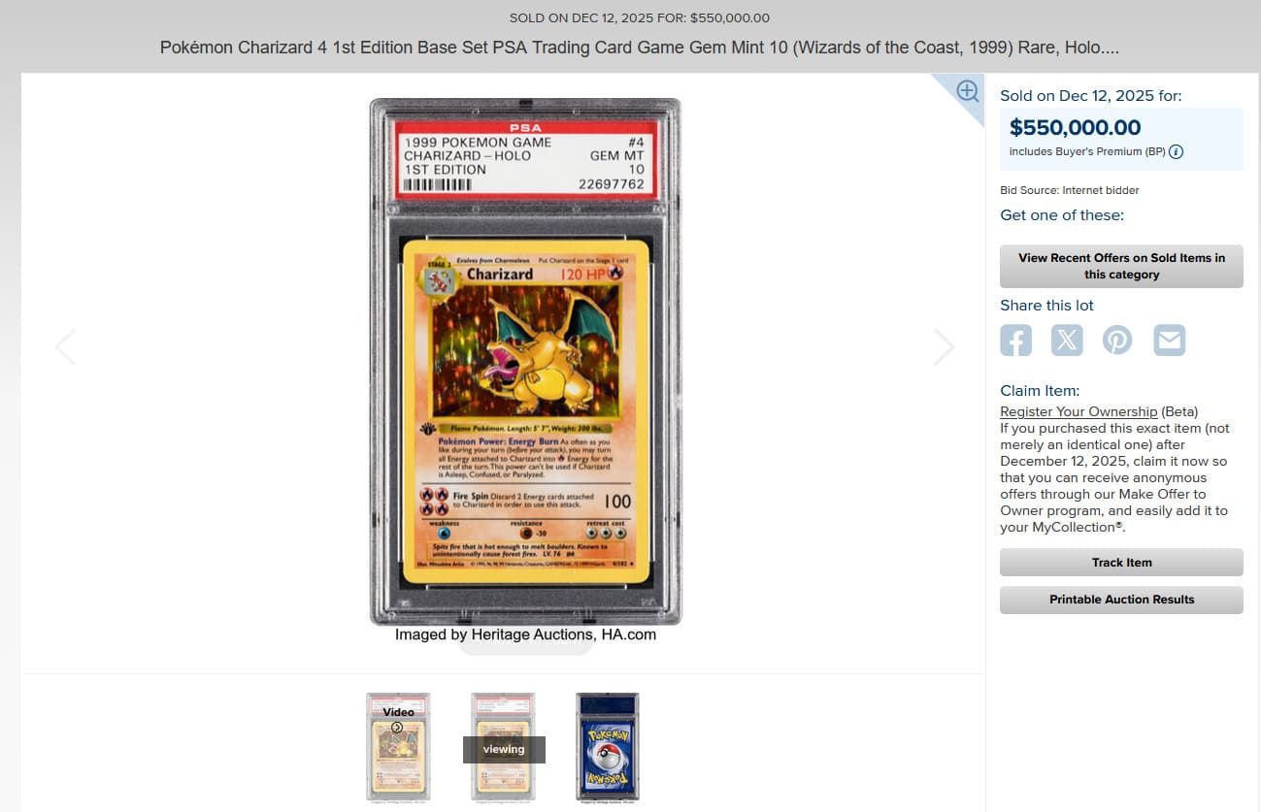The width and height of the screenshot is (1261, 812).
Task: Show the card back thumbnail image
Action: [x=608, y=747]
